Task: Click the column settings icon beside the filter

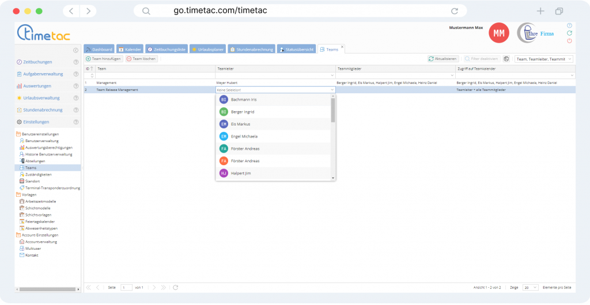Action: [506, 59]
